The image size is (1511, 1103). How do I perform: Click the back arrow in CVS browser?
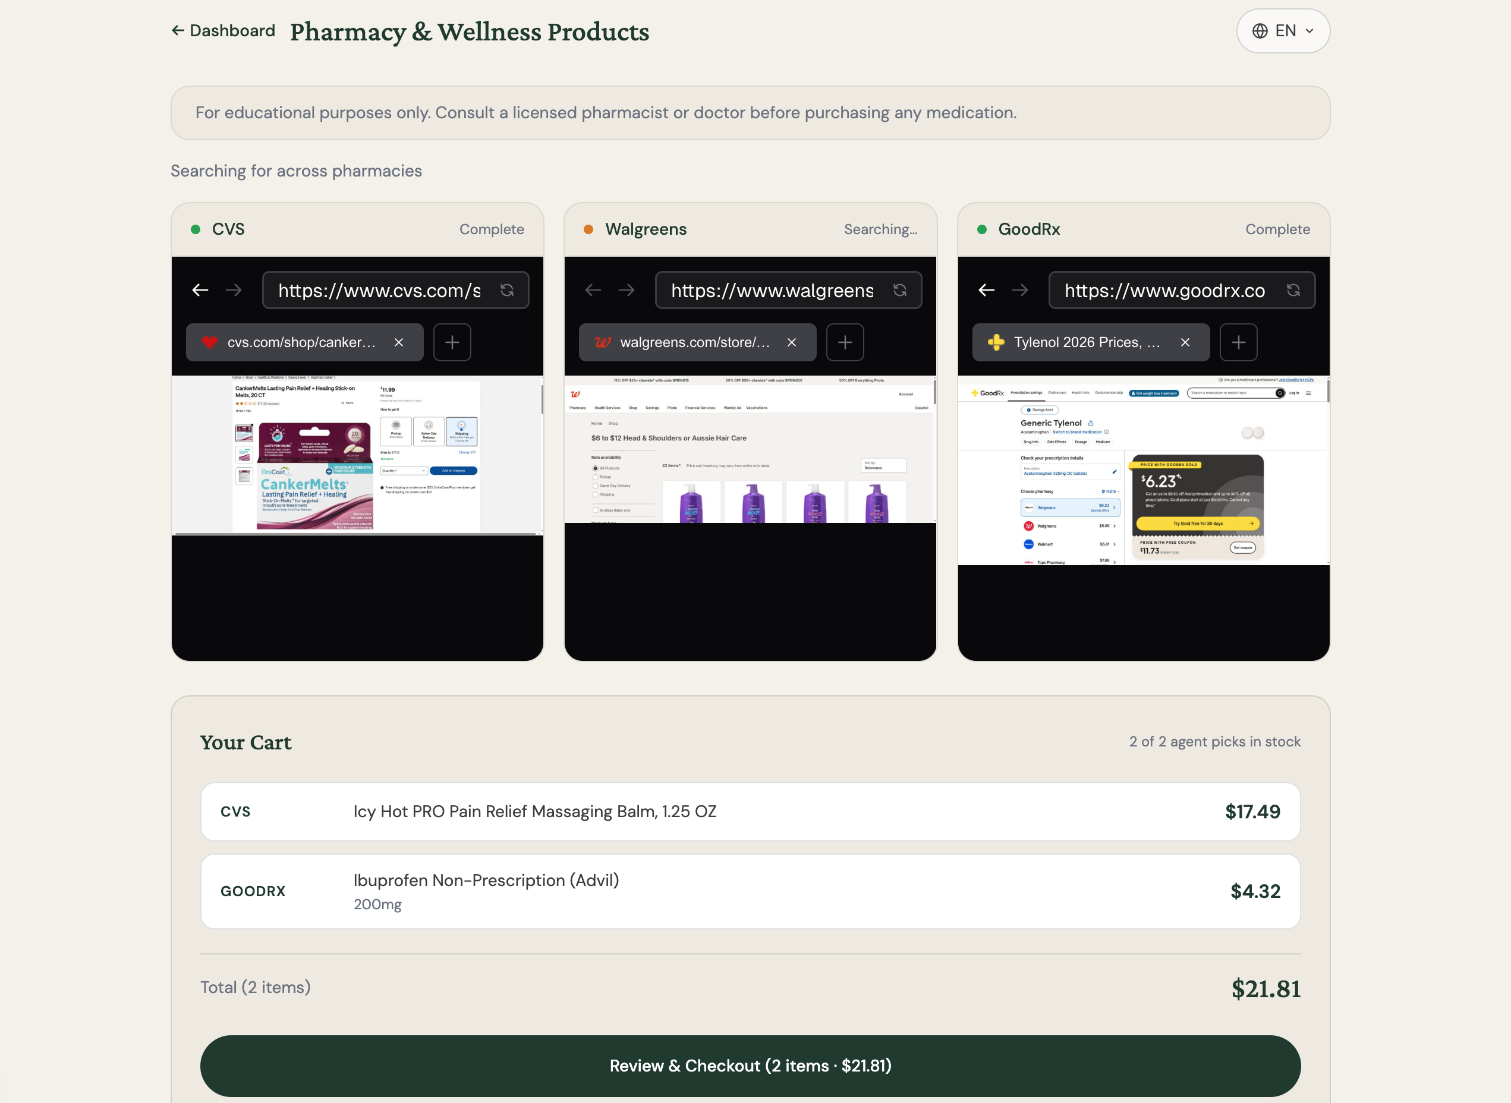coord(200,290)
